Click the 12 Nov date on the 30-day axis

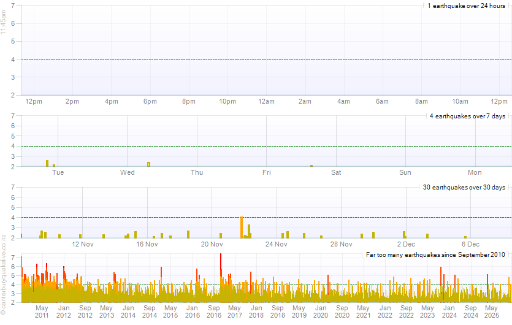point(83,244)
